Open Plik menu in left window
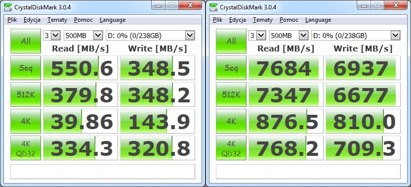This screenshot has height=187, width=411. 12,20
